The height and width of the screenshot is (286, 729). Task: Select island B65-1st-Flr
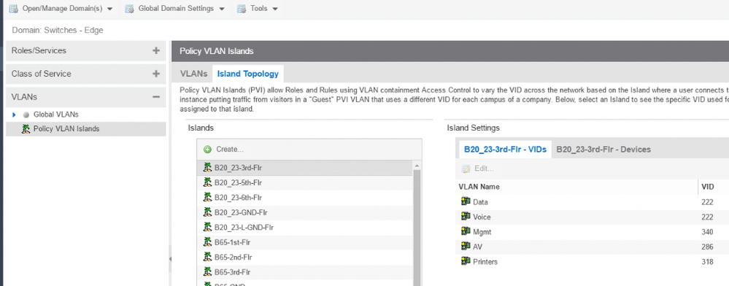click(x=304, y=242)
